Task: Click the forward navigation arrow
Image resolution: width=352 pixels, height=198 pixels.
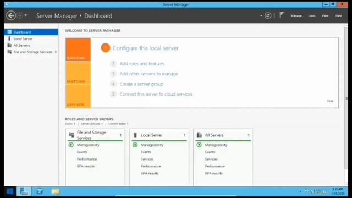Action: point(20,15)
